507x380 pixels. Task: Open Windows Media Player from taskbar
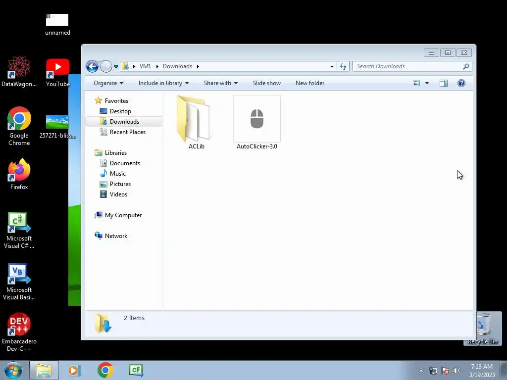coord(74,370)
